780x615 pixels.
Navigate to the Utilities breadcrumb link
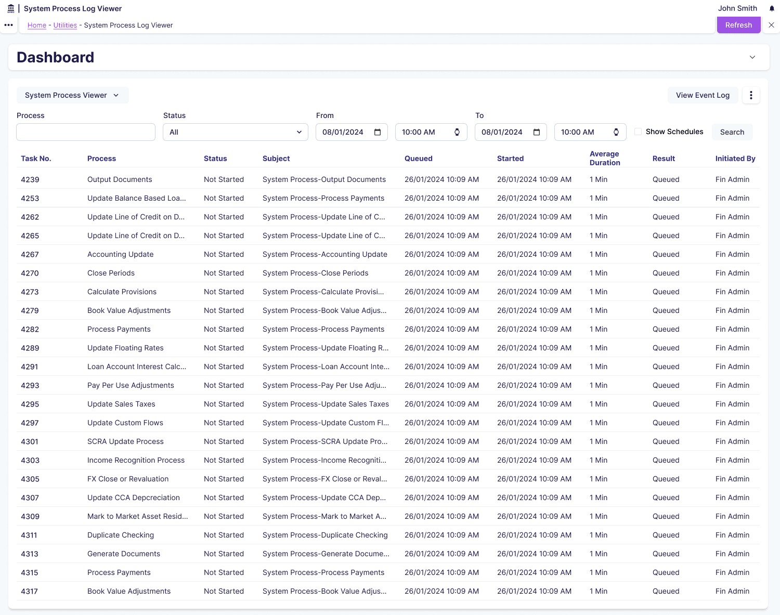click(x=65, y=25)
